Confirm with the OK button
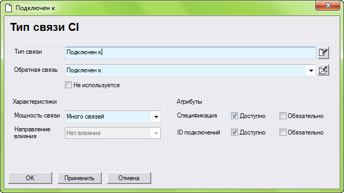 click(x=30, y=178)
